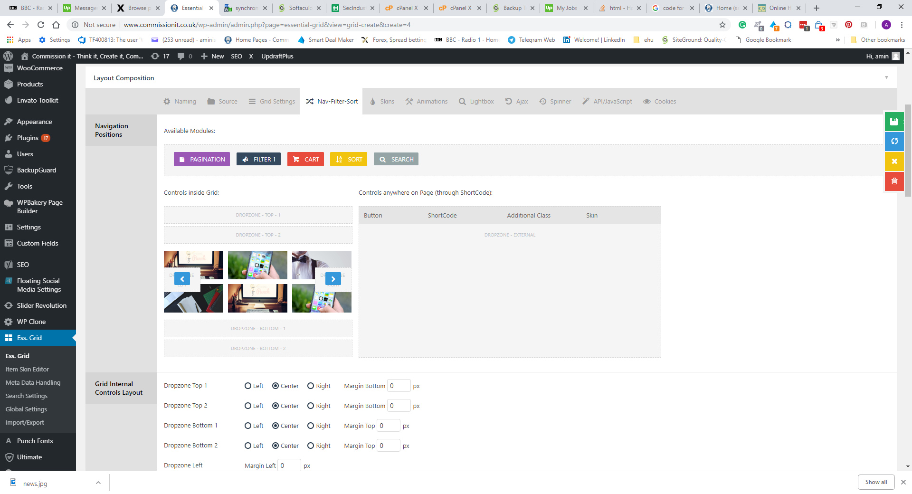Viewport: 912px width, 494px height.
Task: Click the Chrome bookmark star icon
Action: pos(722,25)
